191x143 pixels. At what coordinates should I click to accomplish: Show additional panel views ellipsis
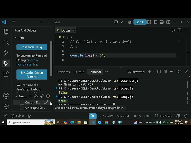107,72
